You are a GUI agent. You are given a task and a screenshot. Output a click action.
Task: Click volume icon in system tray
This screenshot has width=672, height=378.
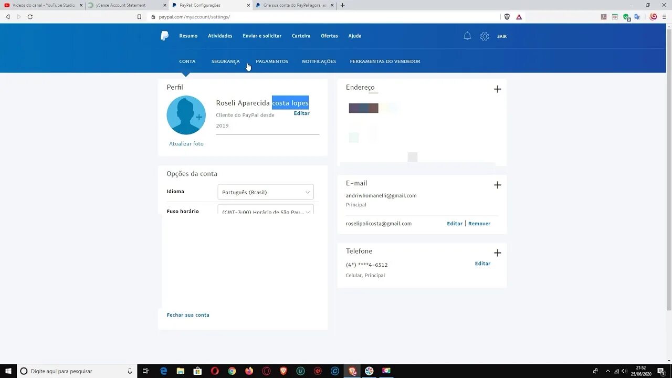coord(624,371)
